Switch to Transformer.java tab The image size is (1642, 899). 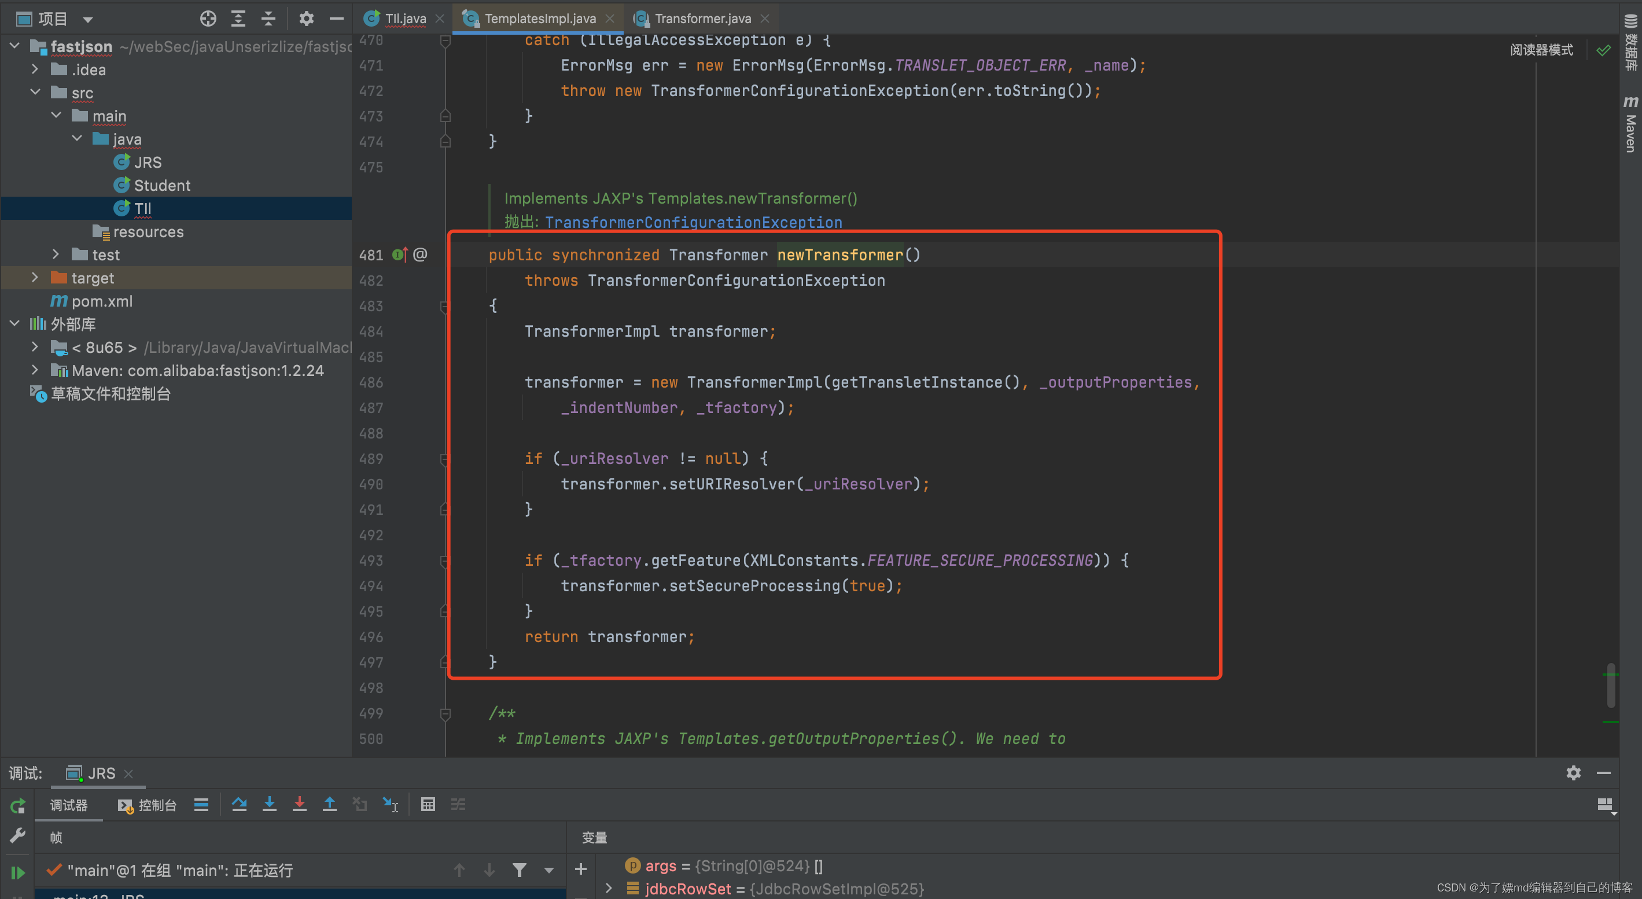click(x=702, y=19)
